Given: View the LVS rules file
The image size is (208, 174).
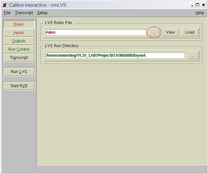Looking at the screenshot, I should pos(170,32).
